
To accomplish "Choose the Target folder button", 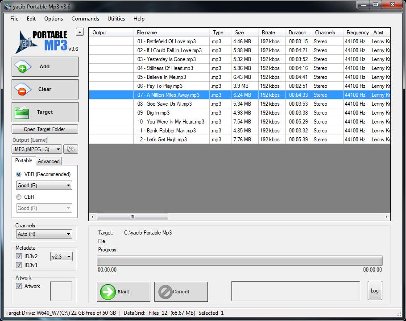I will [45, 112].
